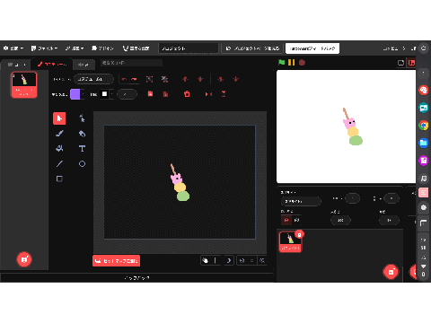This screenshot has height=323, width=431.
Task: Select the Reshape tool
Action: 82,118
